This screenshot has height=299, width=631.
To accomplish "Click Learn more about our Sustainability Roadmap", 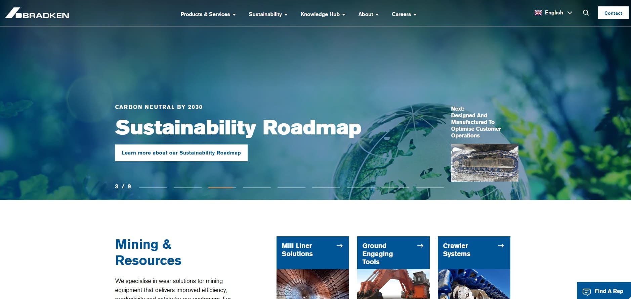I will 181,153.
